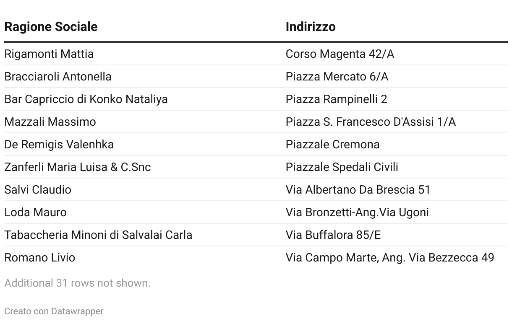Select the Mazzali Massimo row name
This screenshot has height=321, width=512.
[50, 122]
